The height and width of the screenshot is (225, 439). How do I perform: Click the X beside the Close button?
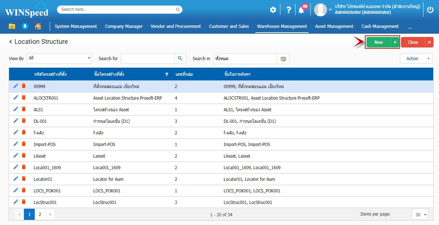tap(429, 42)
